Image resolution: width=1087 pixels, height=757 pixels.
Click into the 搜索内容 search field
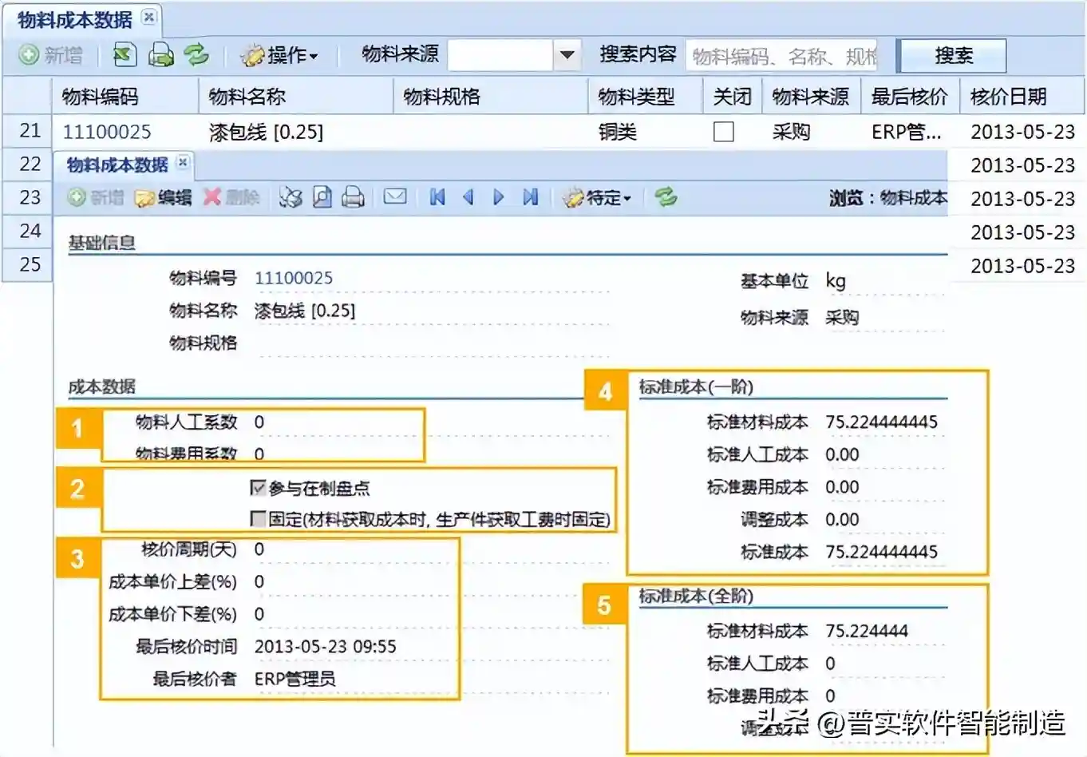781,56
